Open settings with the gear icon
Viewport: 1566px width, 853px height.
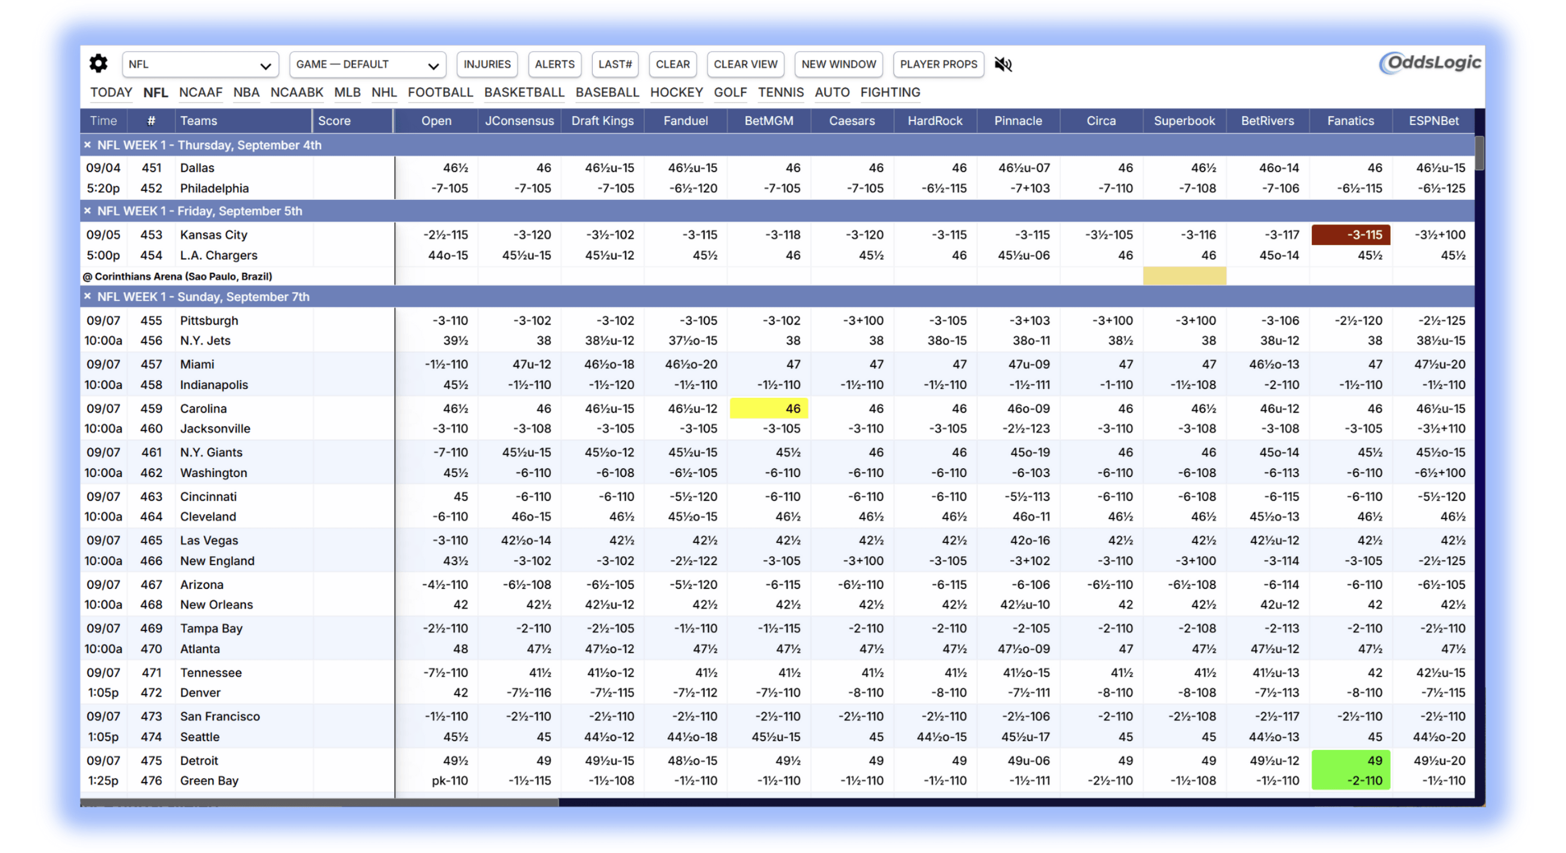click(x=98, y=64)
